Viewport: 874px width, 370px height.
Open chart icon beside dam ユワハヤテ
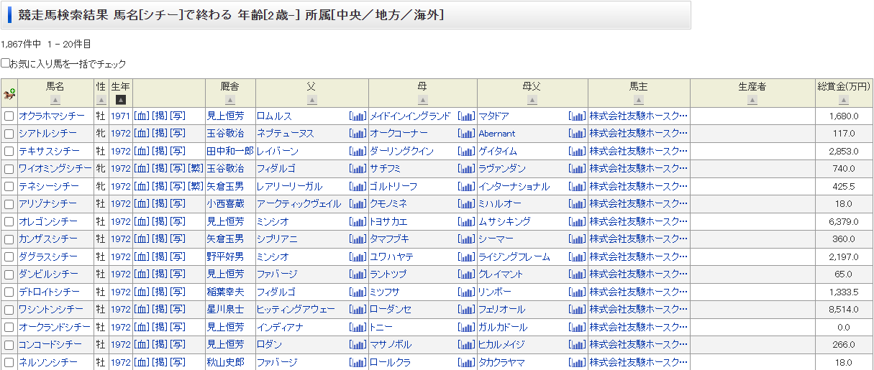point(467,256)
